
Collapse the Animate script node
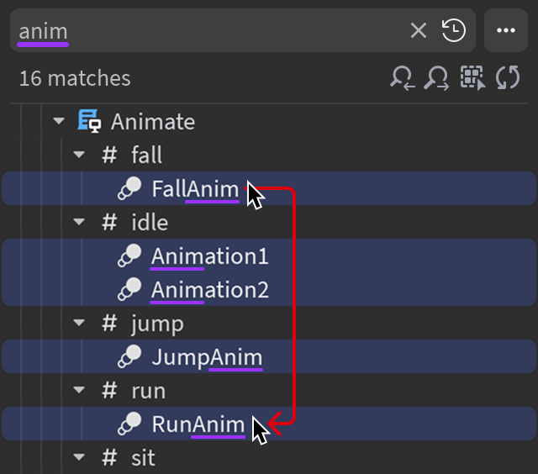58,122
